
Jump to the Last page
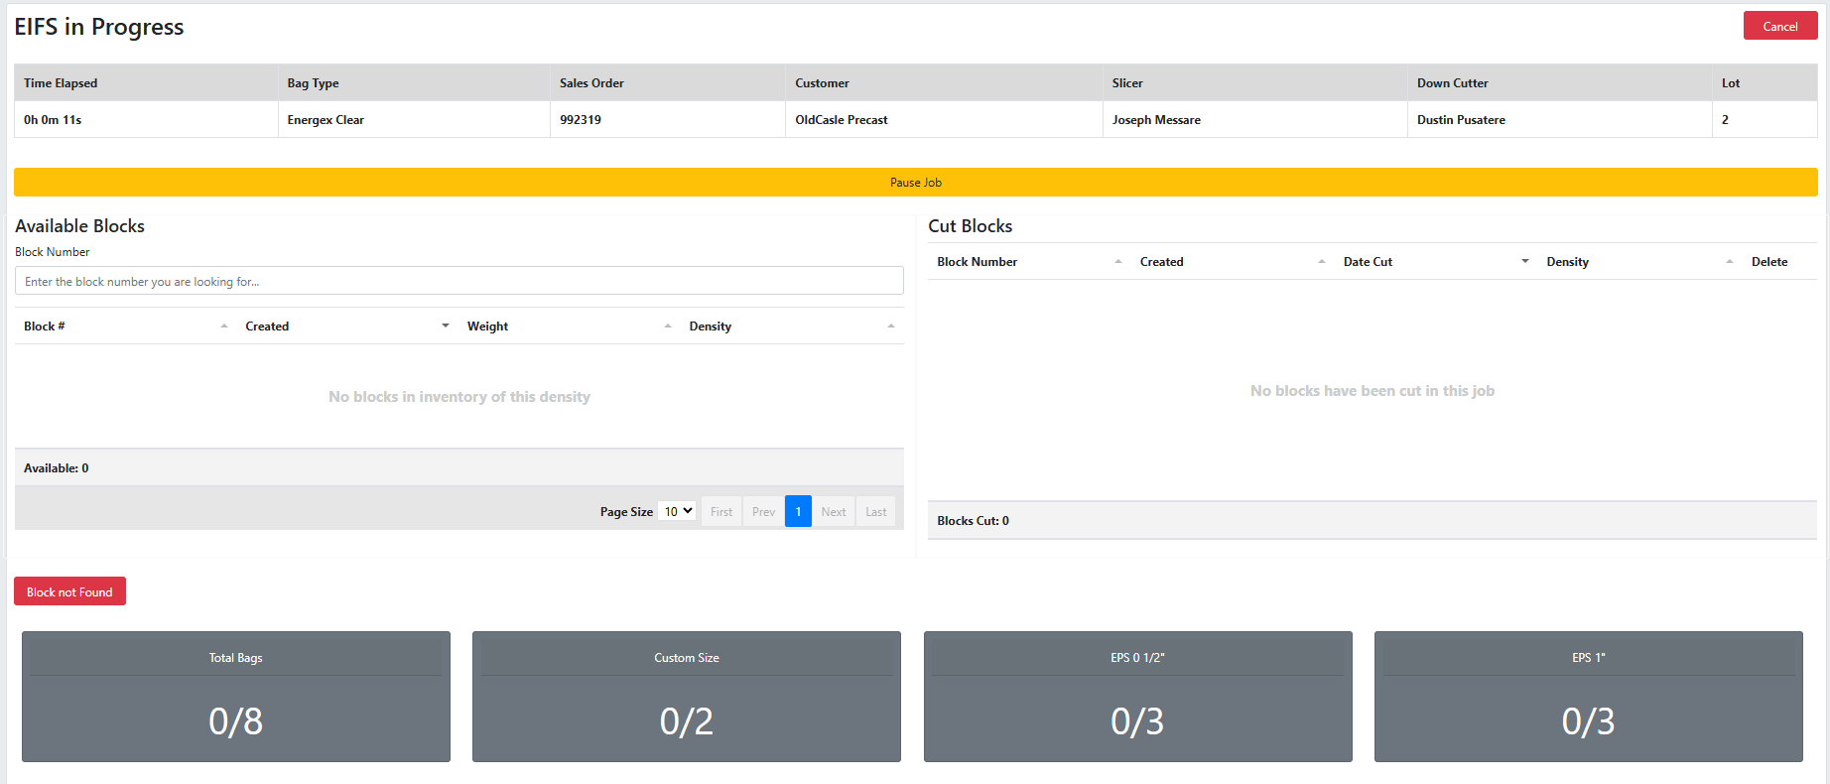pyautogui.click(x=875, y=512)
